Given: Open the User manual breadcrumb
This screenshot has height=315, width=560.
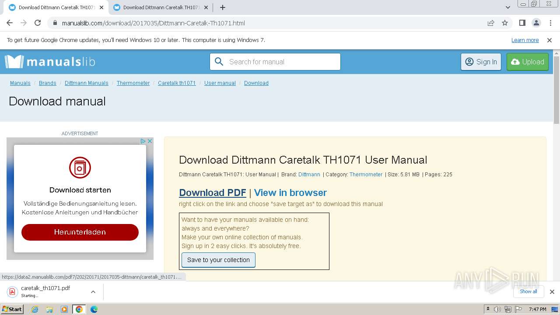Looking at the screenshot, I should point(220,83).
